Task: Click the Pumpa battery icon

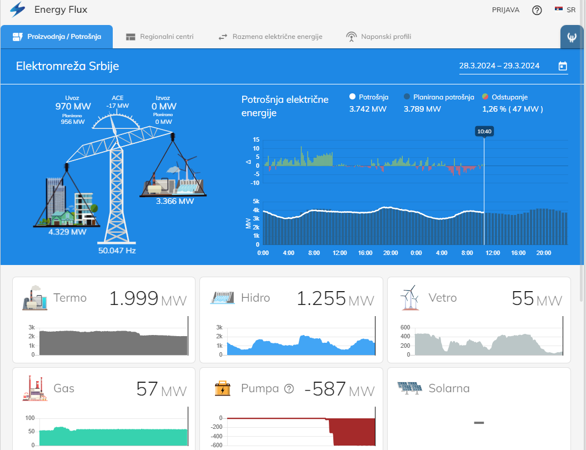Action: coord(222,388)
